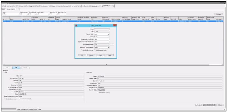The image size is (227, 112).
Task: Open the Shelf filter dropdown
Action: (11, 14)
